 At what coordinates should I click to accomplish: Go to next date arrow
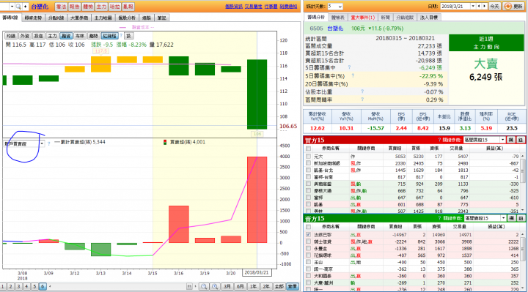pos(485,7)
